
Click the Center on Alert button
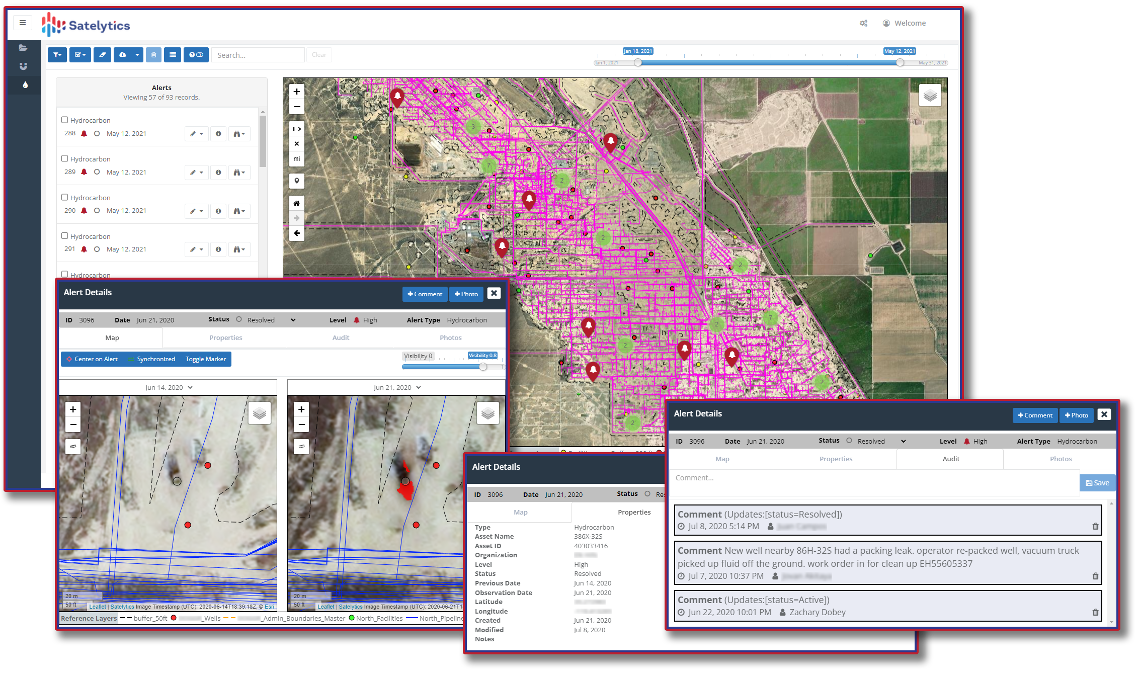pyautogui.click(x=92, y=359)
